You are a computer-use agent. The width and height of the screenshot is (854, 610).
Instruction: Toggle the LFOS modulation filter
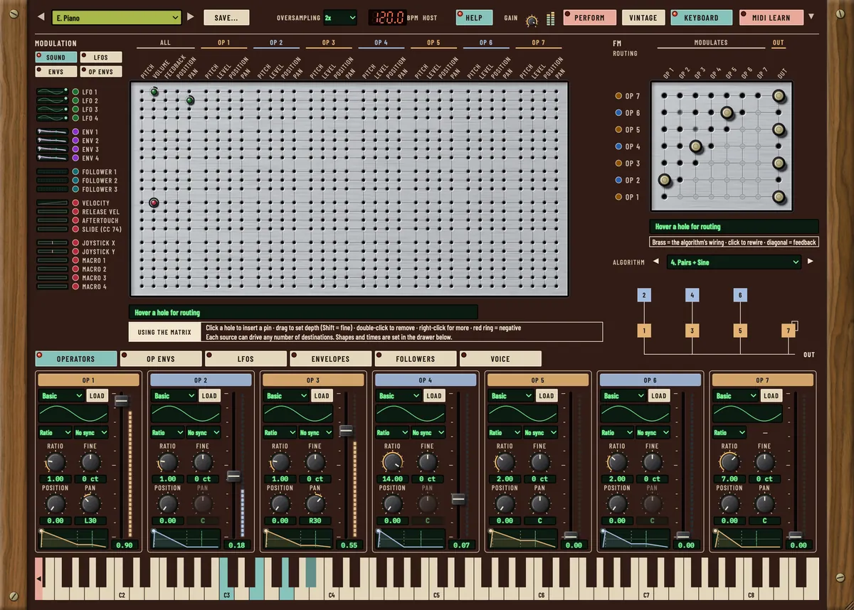pos(102,58)
